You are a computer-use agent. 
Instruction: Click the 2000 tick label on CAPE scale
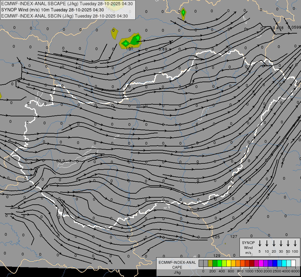pos(268,271)
